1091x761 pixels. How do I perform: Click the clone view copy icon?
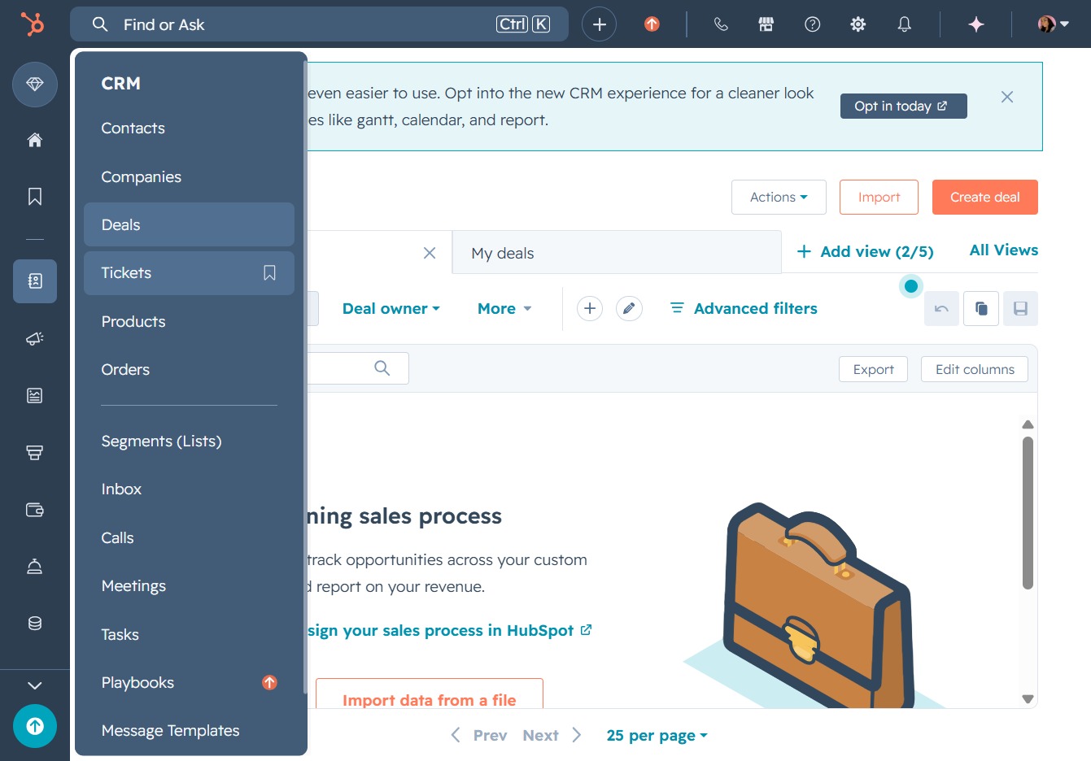tap(981, 309)
